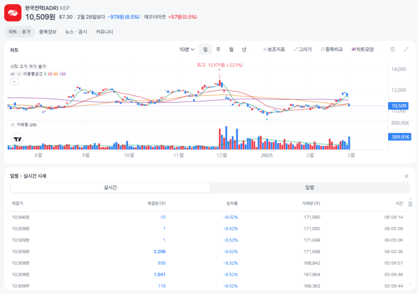
Task: Click the 시간 column header
Action: tap(399, 204)
